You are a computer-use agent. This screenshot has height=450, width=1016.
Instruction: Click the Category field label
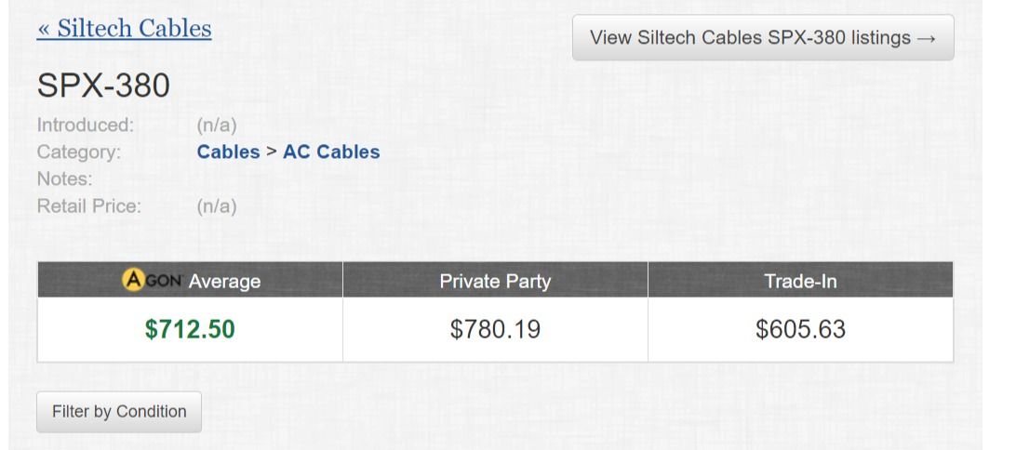pyautogui.click(x=79, y=152)
